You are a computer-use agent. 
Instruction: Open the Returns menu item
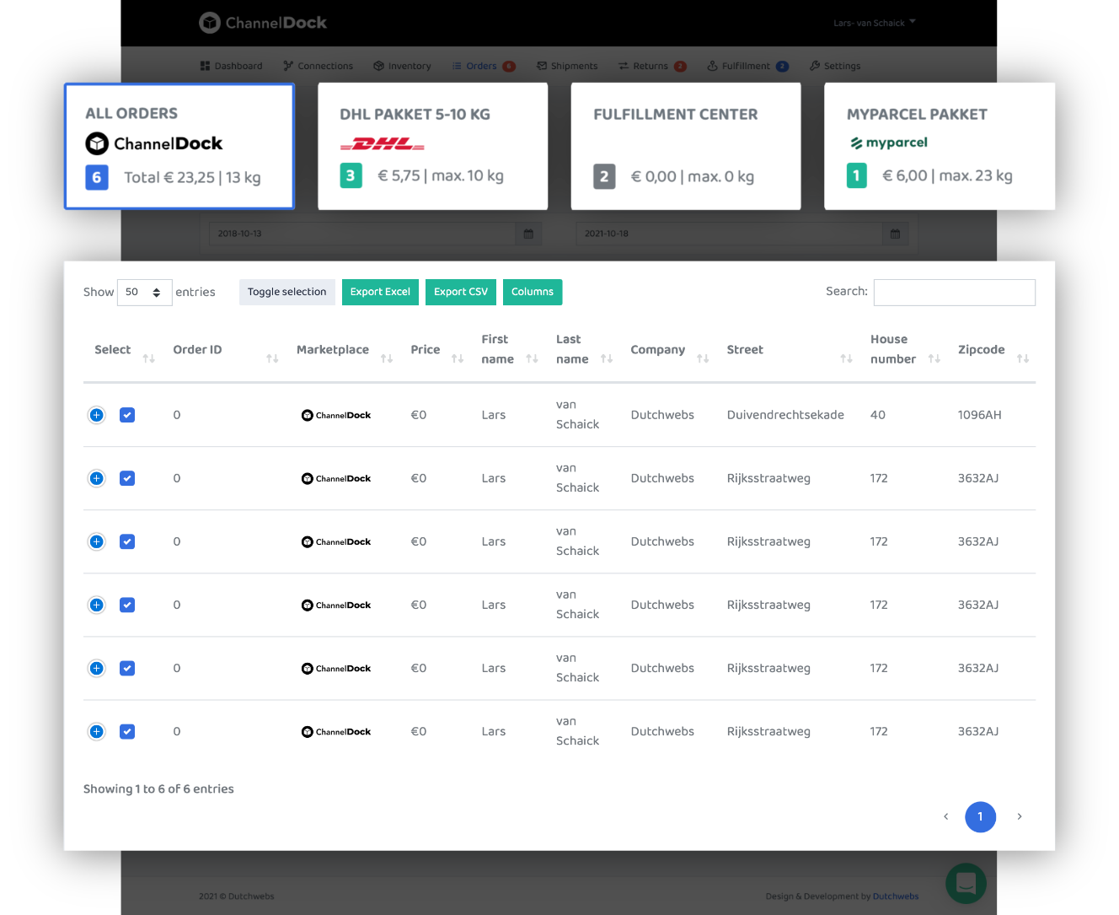tap(651, 66)
